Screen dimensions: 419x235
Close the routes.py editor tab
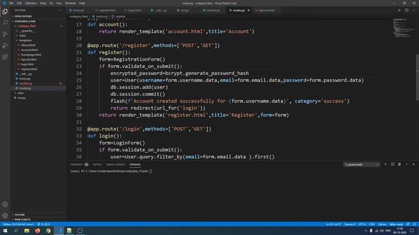click(249, 10)
